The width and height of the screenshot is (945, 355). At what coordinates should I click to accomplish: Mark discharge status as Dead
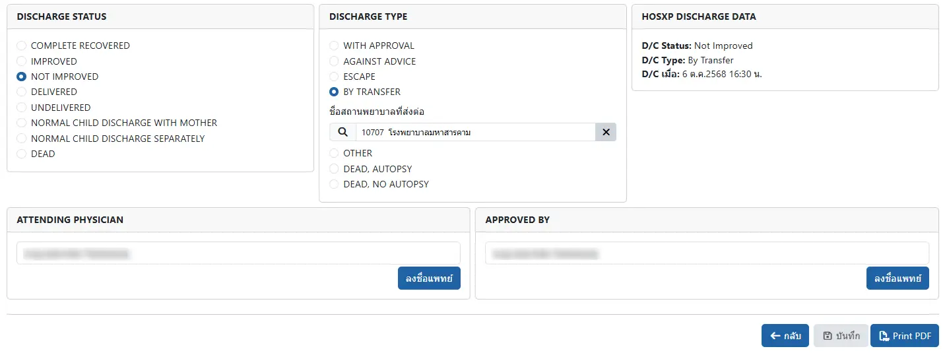22,154
